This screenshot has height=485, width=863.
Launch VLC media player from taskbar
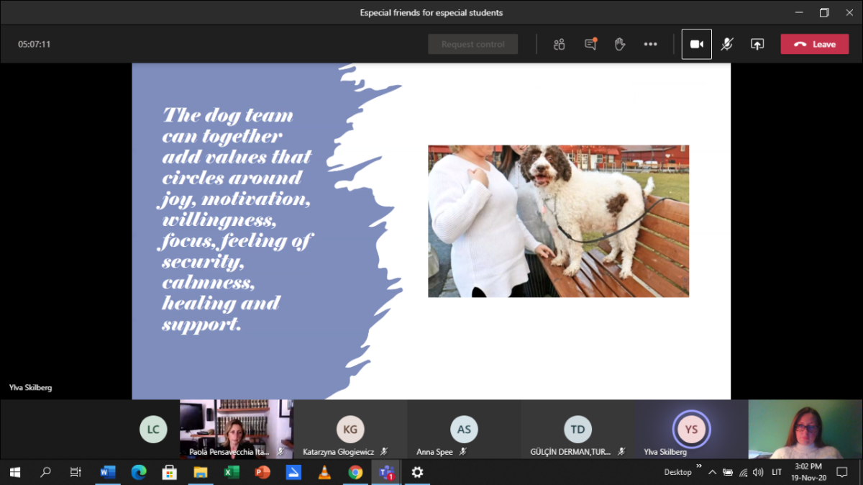pyautogui.click(x=324, y=473)
